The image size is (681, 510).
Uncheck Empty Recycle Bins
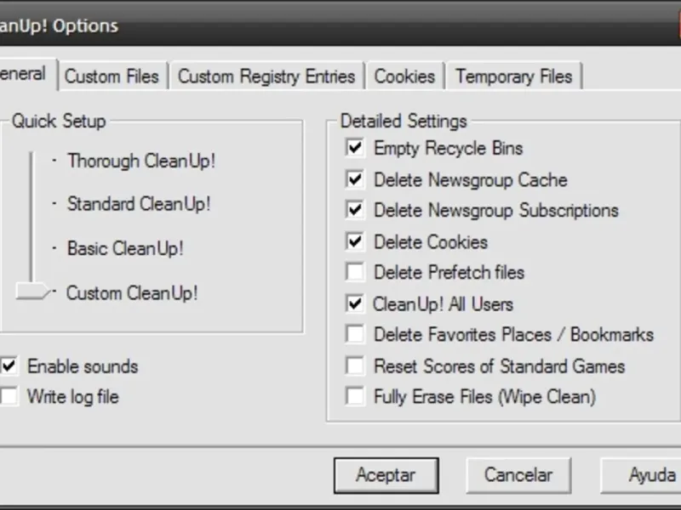[x=355, y=148]
